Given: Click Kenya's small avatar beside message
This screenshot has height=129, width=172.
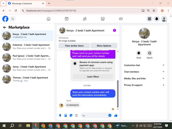Looking at the screenshot, I should [x=61, y=105].
